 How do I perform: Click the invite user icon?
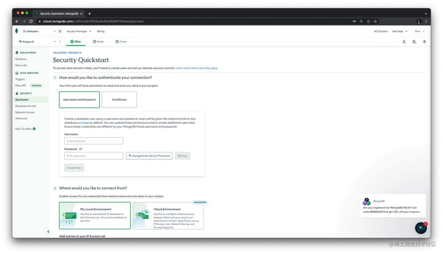click(x=404, y=42)
